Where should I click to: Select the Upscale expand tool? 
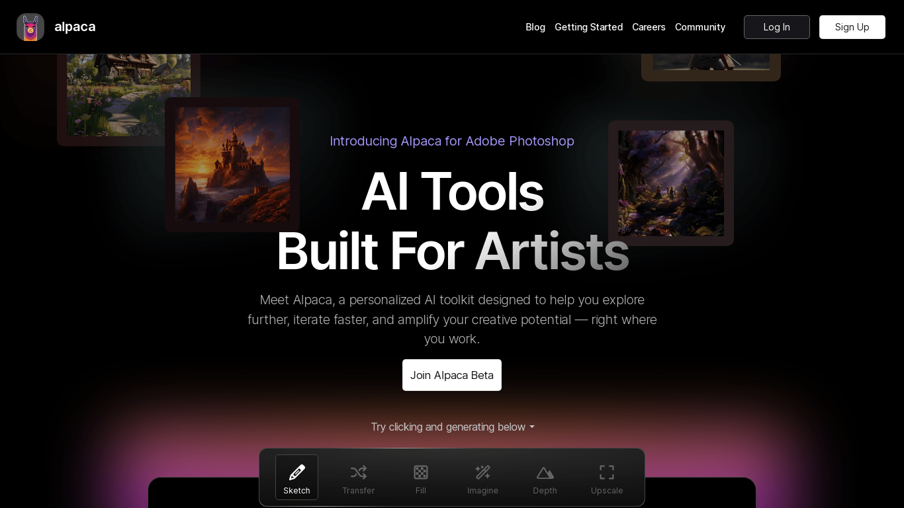coord(607,477)
